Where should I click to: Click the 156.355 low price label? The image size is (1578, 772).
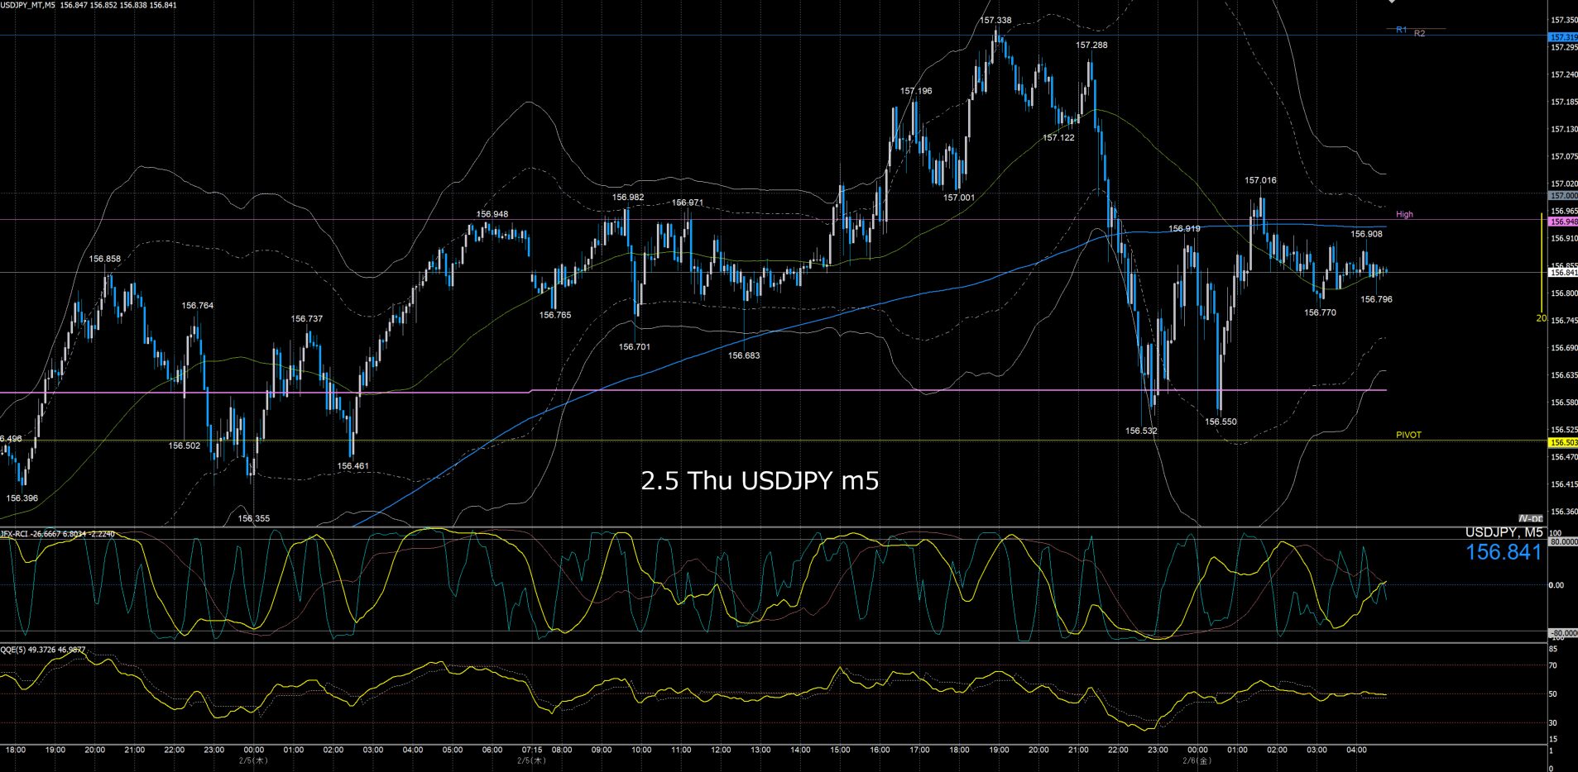[x=253, y=518]
